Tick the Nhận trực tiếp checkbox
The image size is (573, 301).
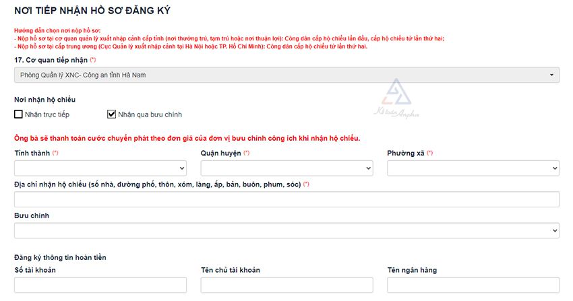click(19, 114)
